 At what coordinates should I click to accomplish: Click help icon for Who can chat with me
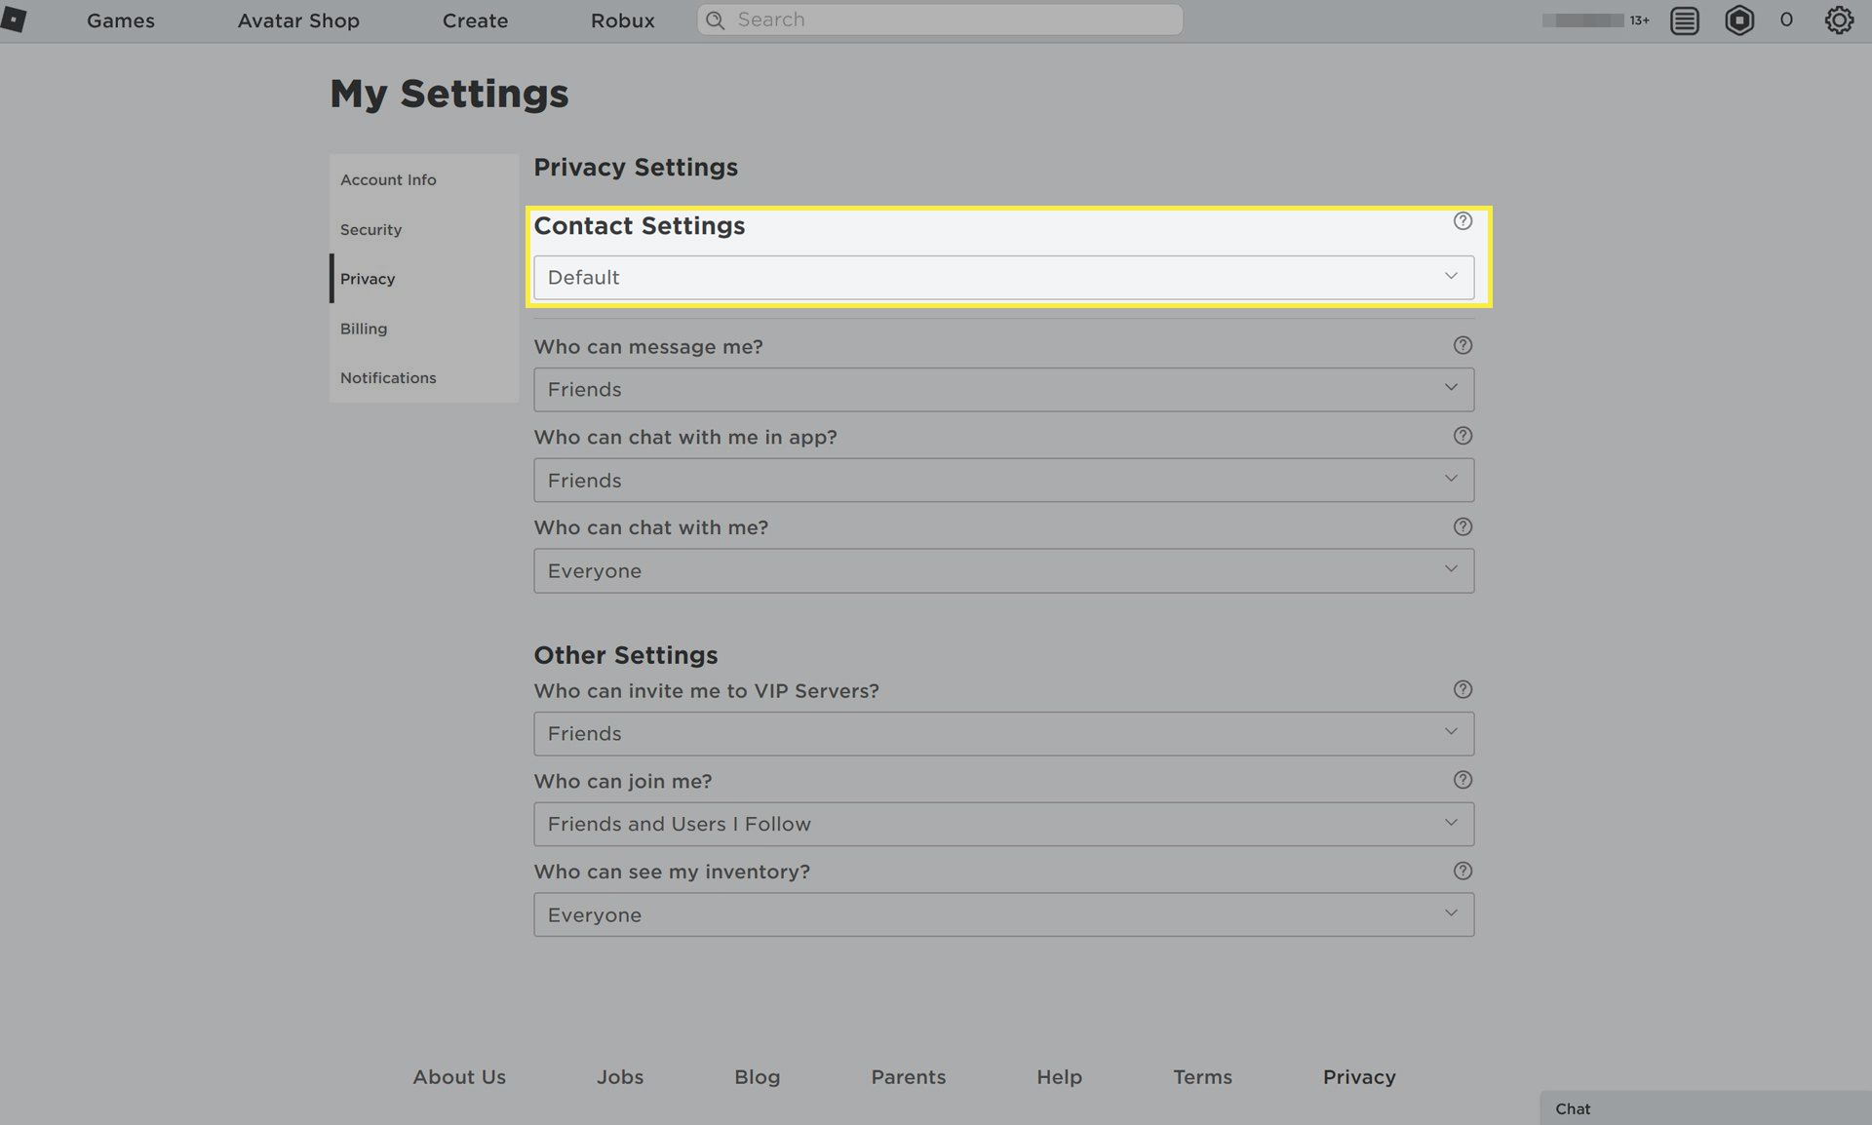click(1462, 526)
